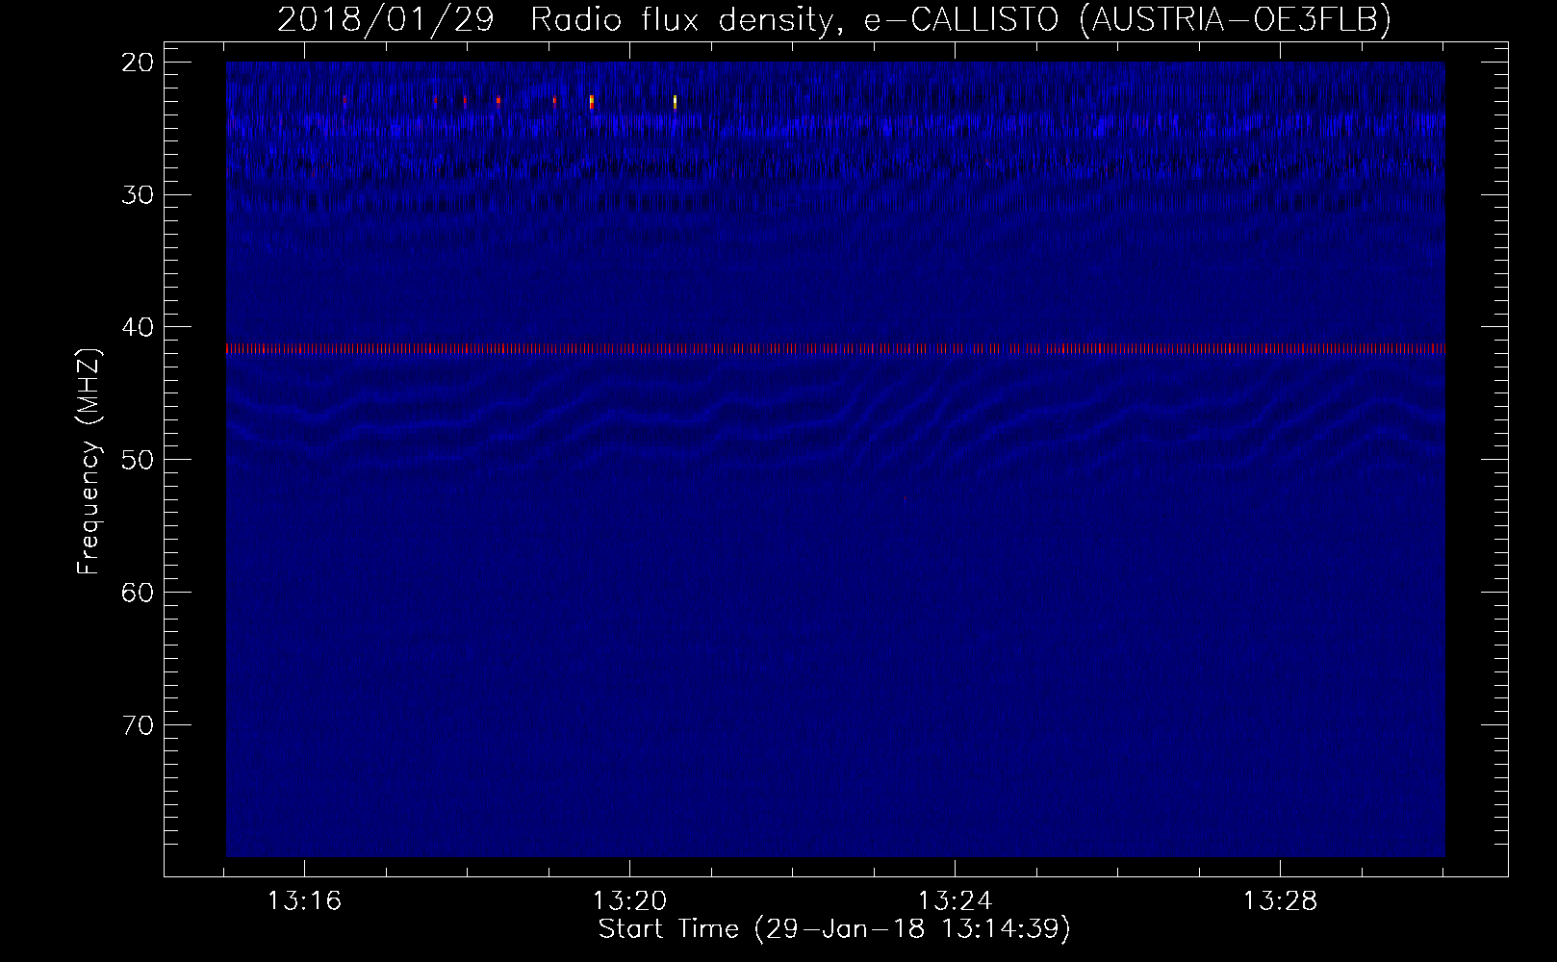
Task: Click the 13:20 time tick label
Action: click(x=629, y=901)
